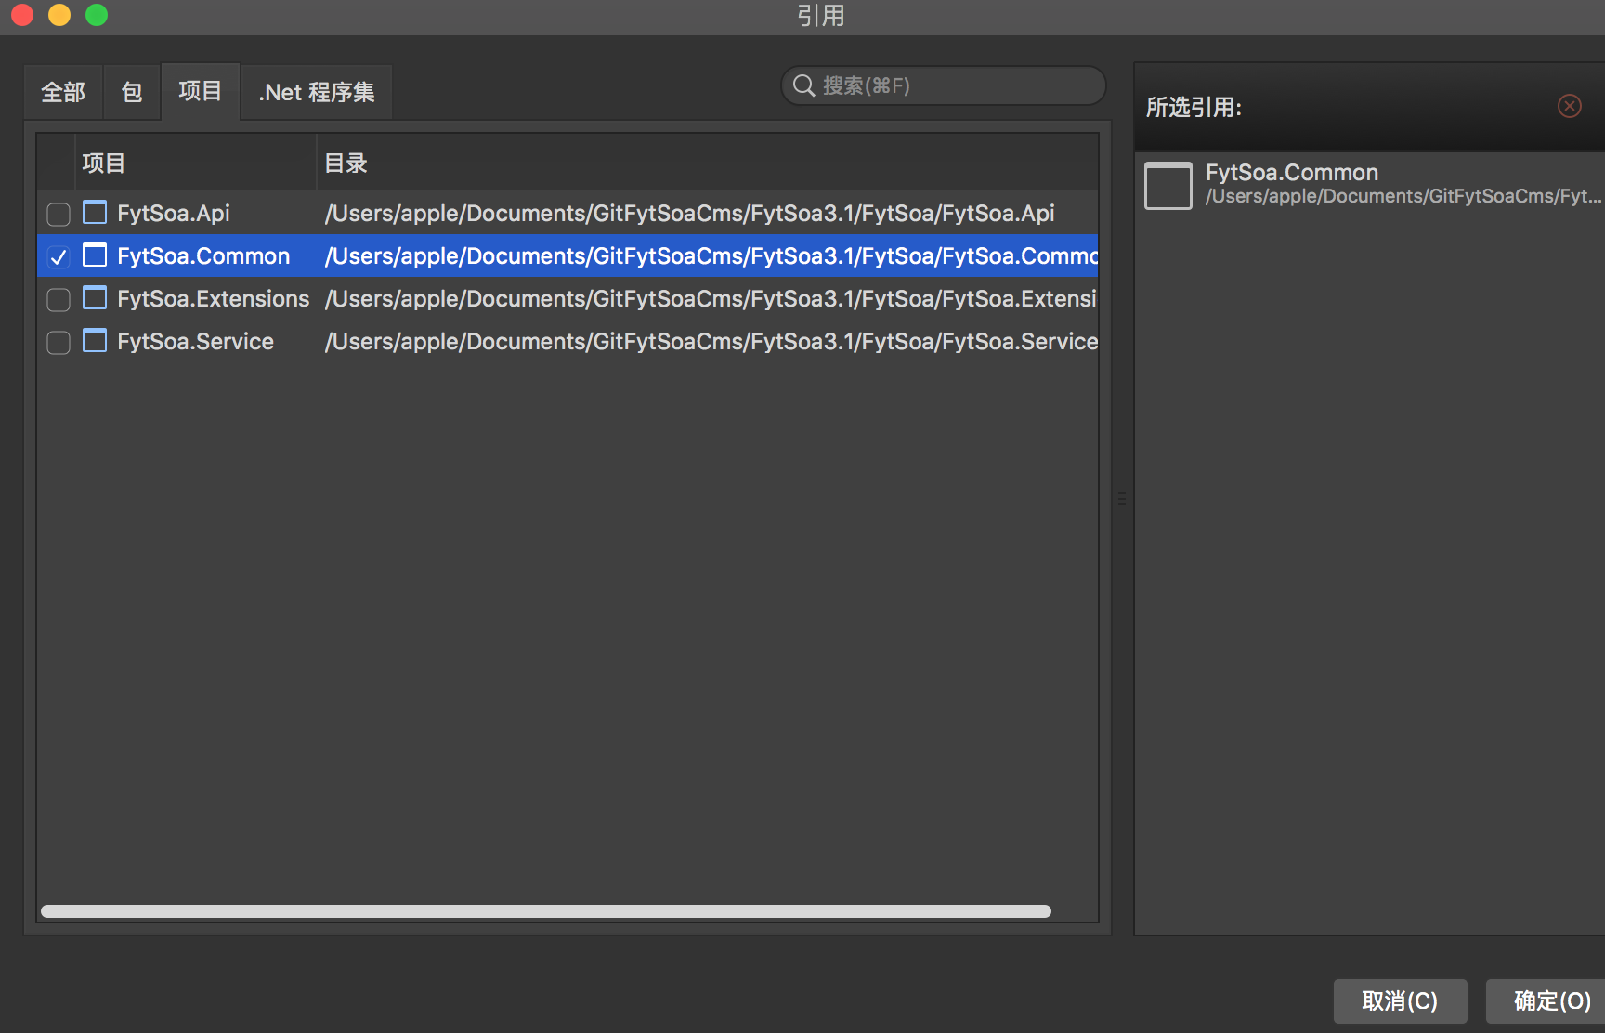Check the FytSoa.Api project checkbox
Viewport: 1605px width, 1033px height.
coord(59,215)
